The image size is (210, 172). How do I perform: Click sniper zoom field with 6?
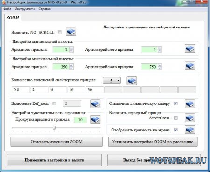point(58,90)
